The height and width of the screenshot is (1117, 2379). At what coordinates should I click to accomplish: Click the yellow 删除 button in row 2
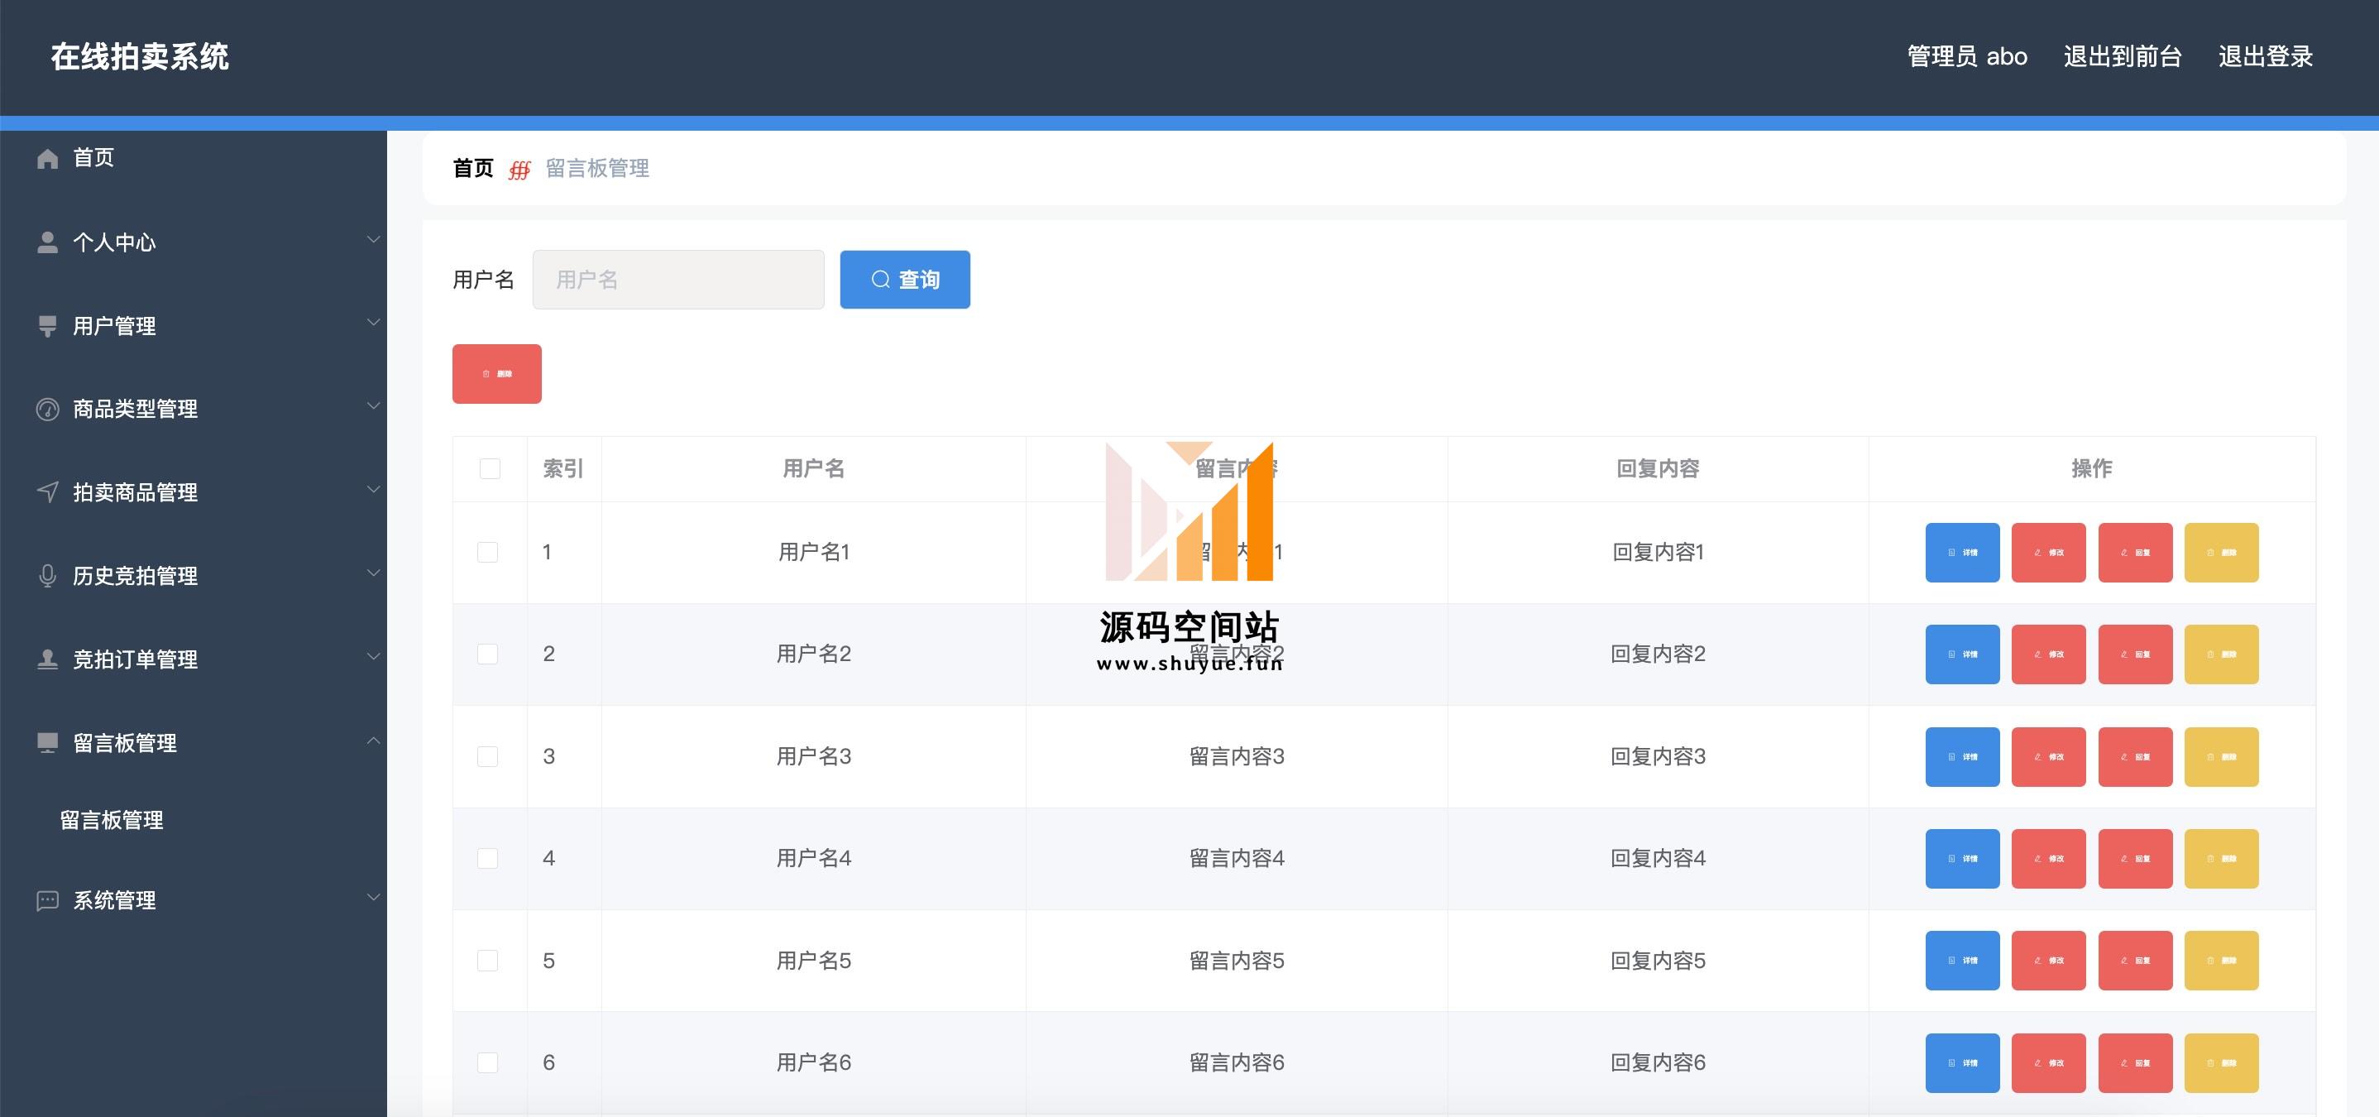coord(2221,654)
